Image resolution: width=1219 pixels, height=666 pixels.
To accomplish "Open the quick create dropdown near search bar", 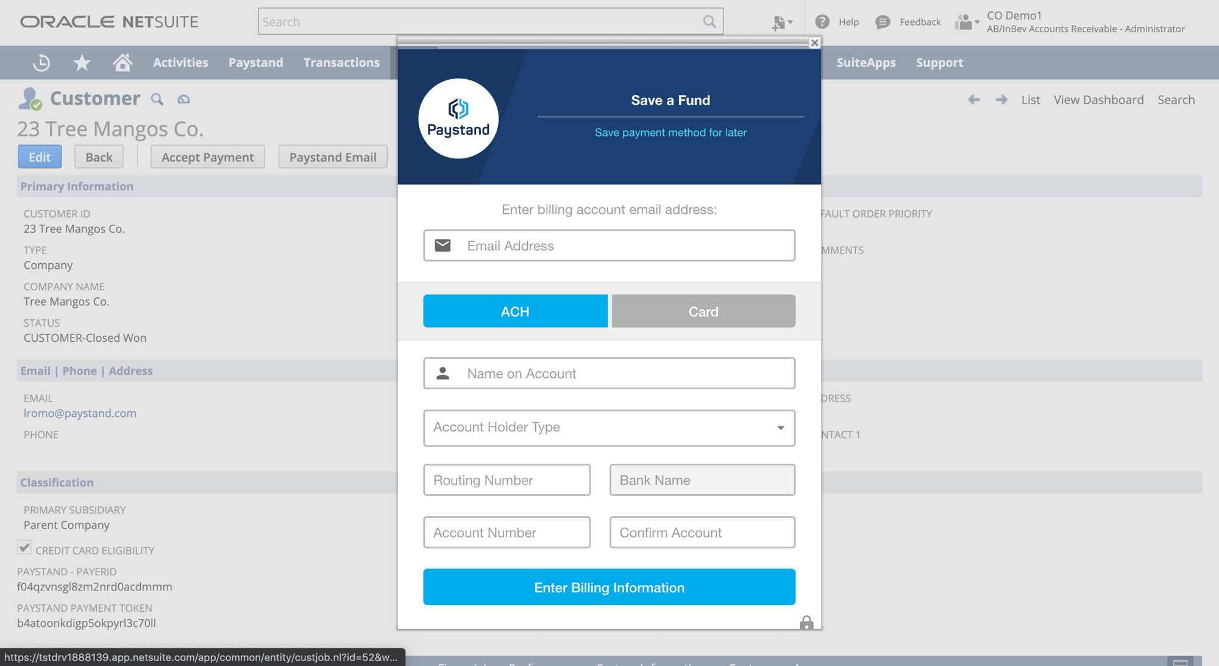I will (x=782, y=21).
